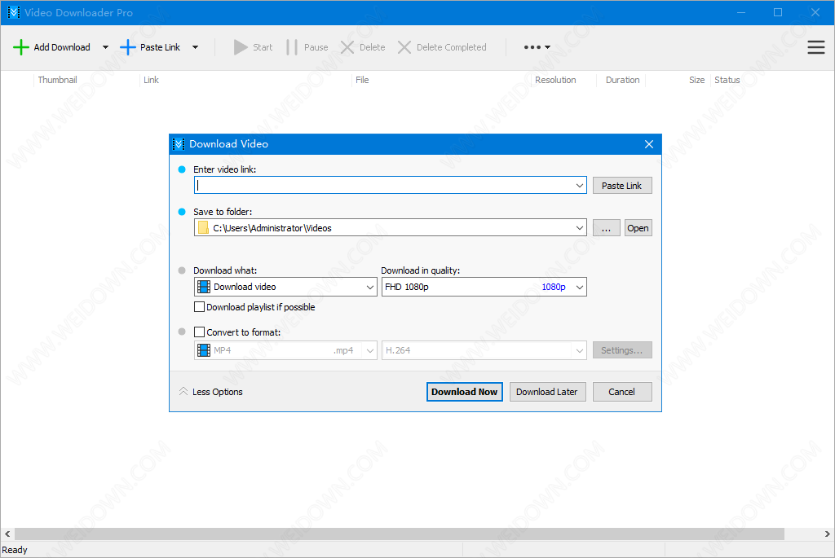Open the Save to folder path dropdown
Screen dimensions: 835x558
[580, 228]
